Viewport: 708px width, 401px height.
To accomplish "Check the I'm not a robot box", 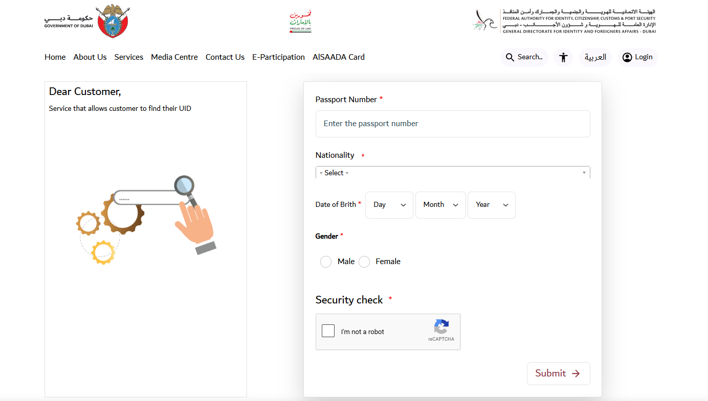I will (x=328, y=331).
